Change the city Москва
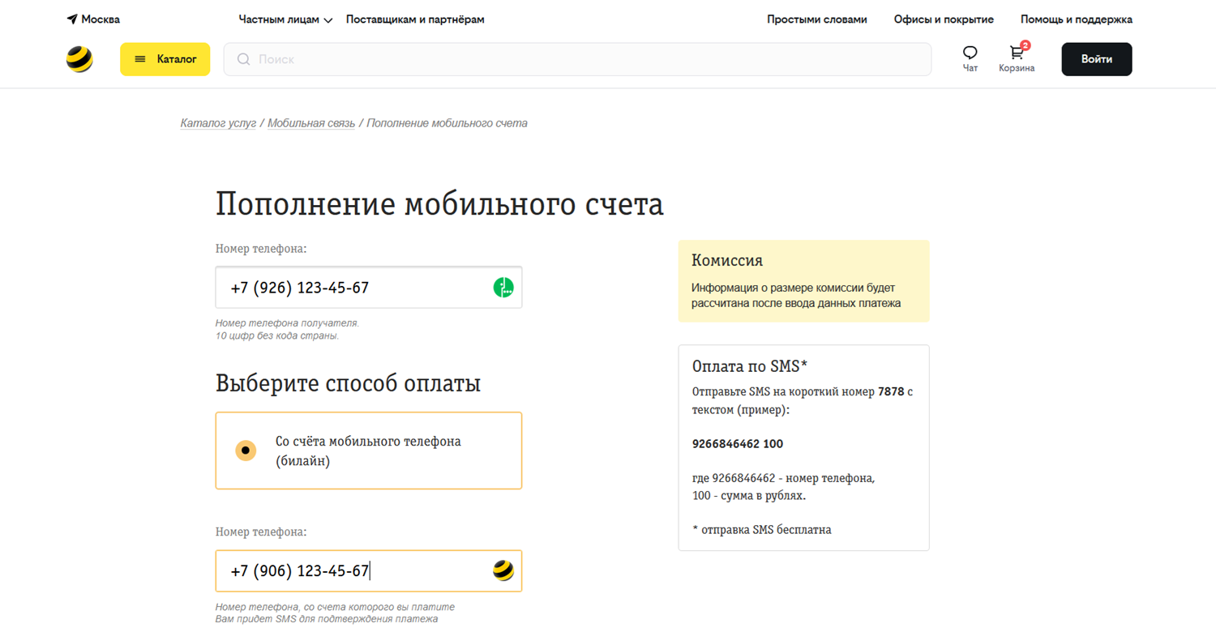This screenshot has width=1216, height=632. click(101, 19)
